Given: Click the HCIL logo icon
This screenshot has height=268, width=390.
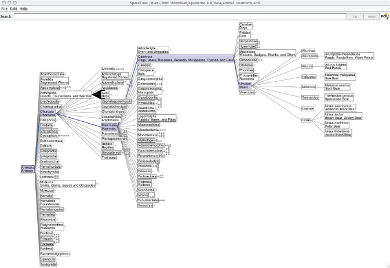Looking at the screenshot, I should pyautogui.click(x=384, y=16).
